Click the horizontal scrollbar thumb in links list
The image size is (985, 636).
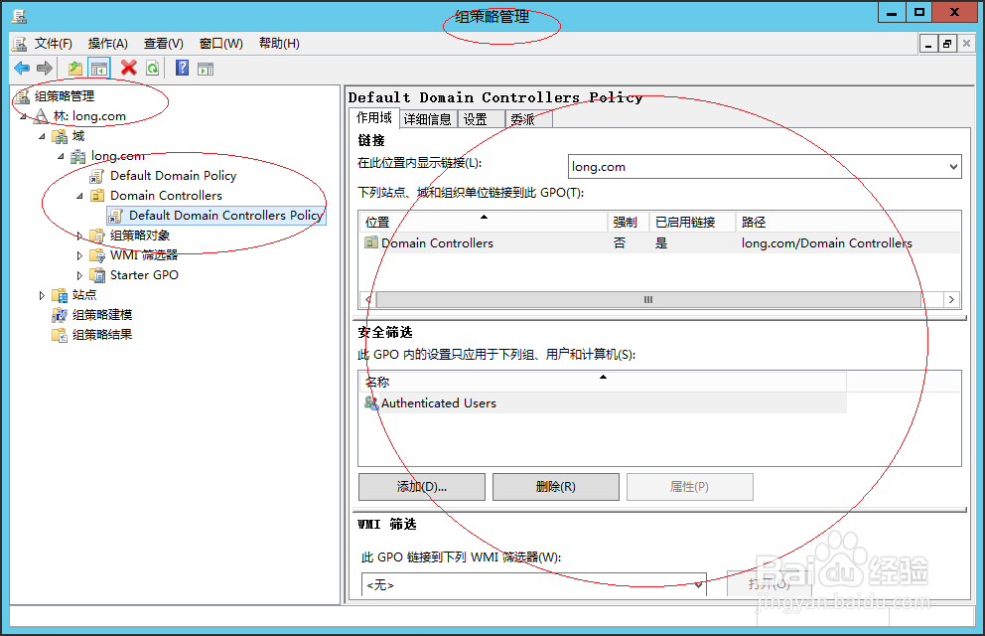click(648, 300)
